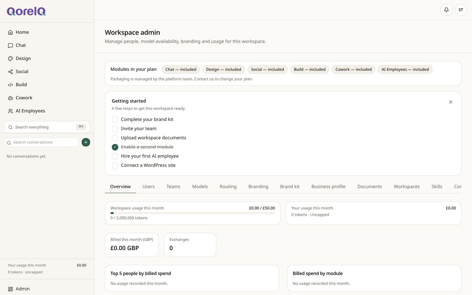
Task: Click the Cowork — included badge
Action: [354, 69]
